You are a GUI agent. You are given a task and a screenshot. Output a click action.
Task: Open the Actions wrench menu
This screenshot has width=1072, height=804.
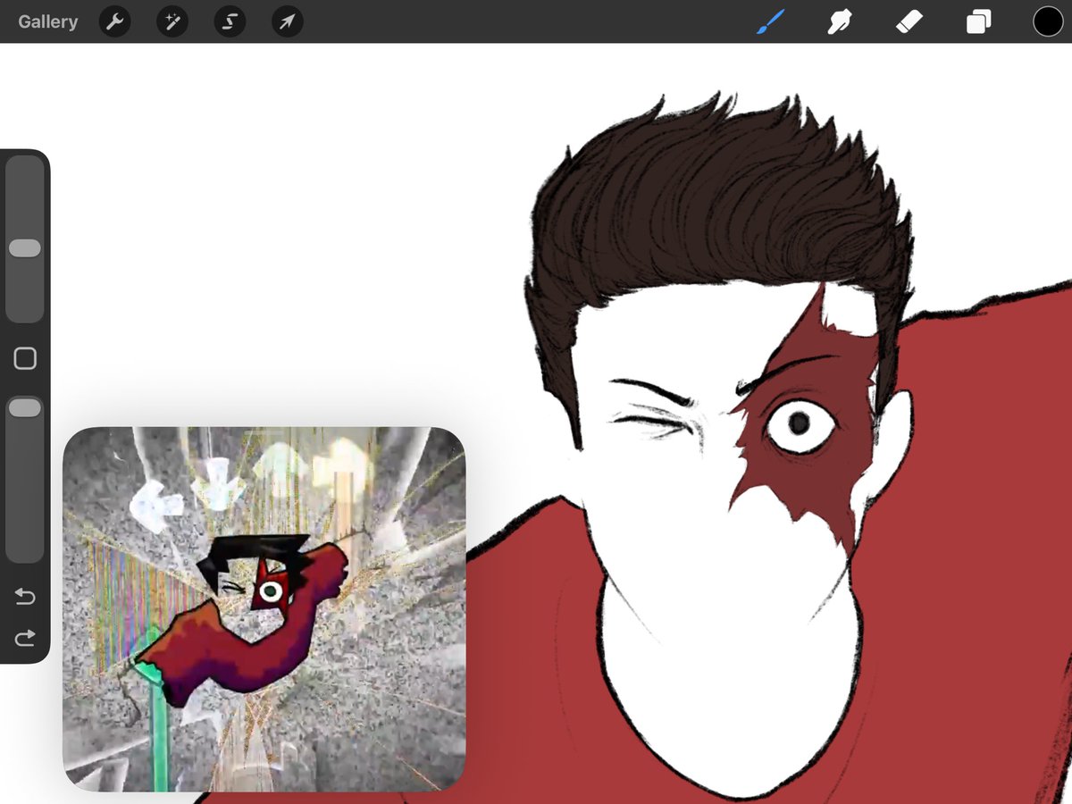[x=115, y=21]
